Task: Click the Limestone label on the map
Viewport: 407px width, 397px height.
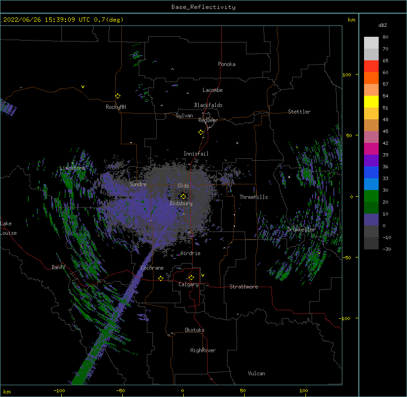Action: [x=72, y=168]
